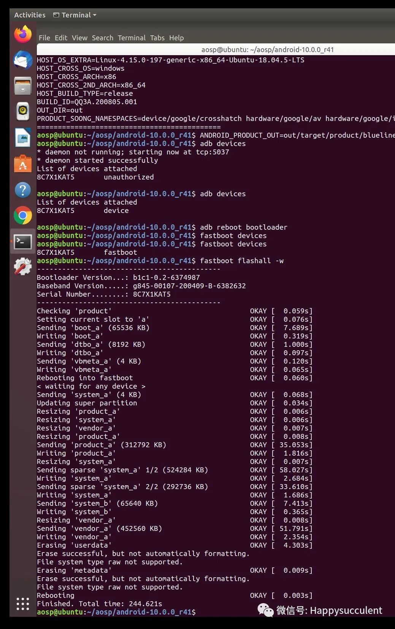Open the View menu

pyautogui.click(x=79, y=38)
